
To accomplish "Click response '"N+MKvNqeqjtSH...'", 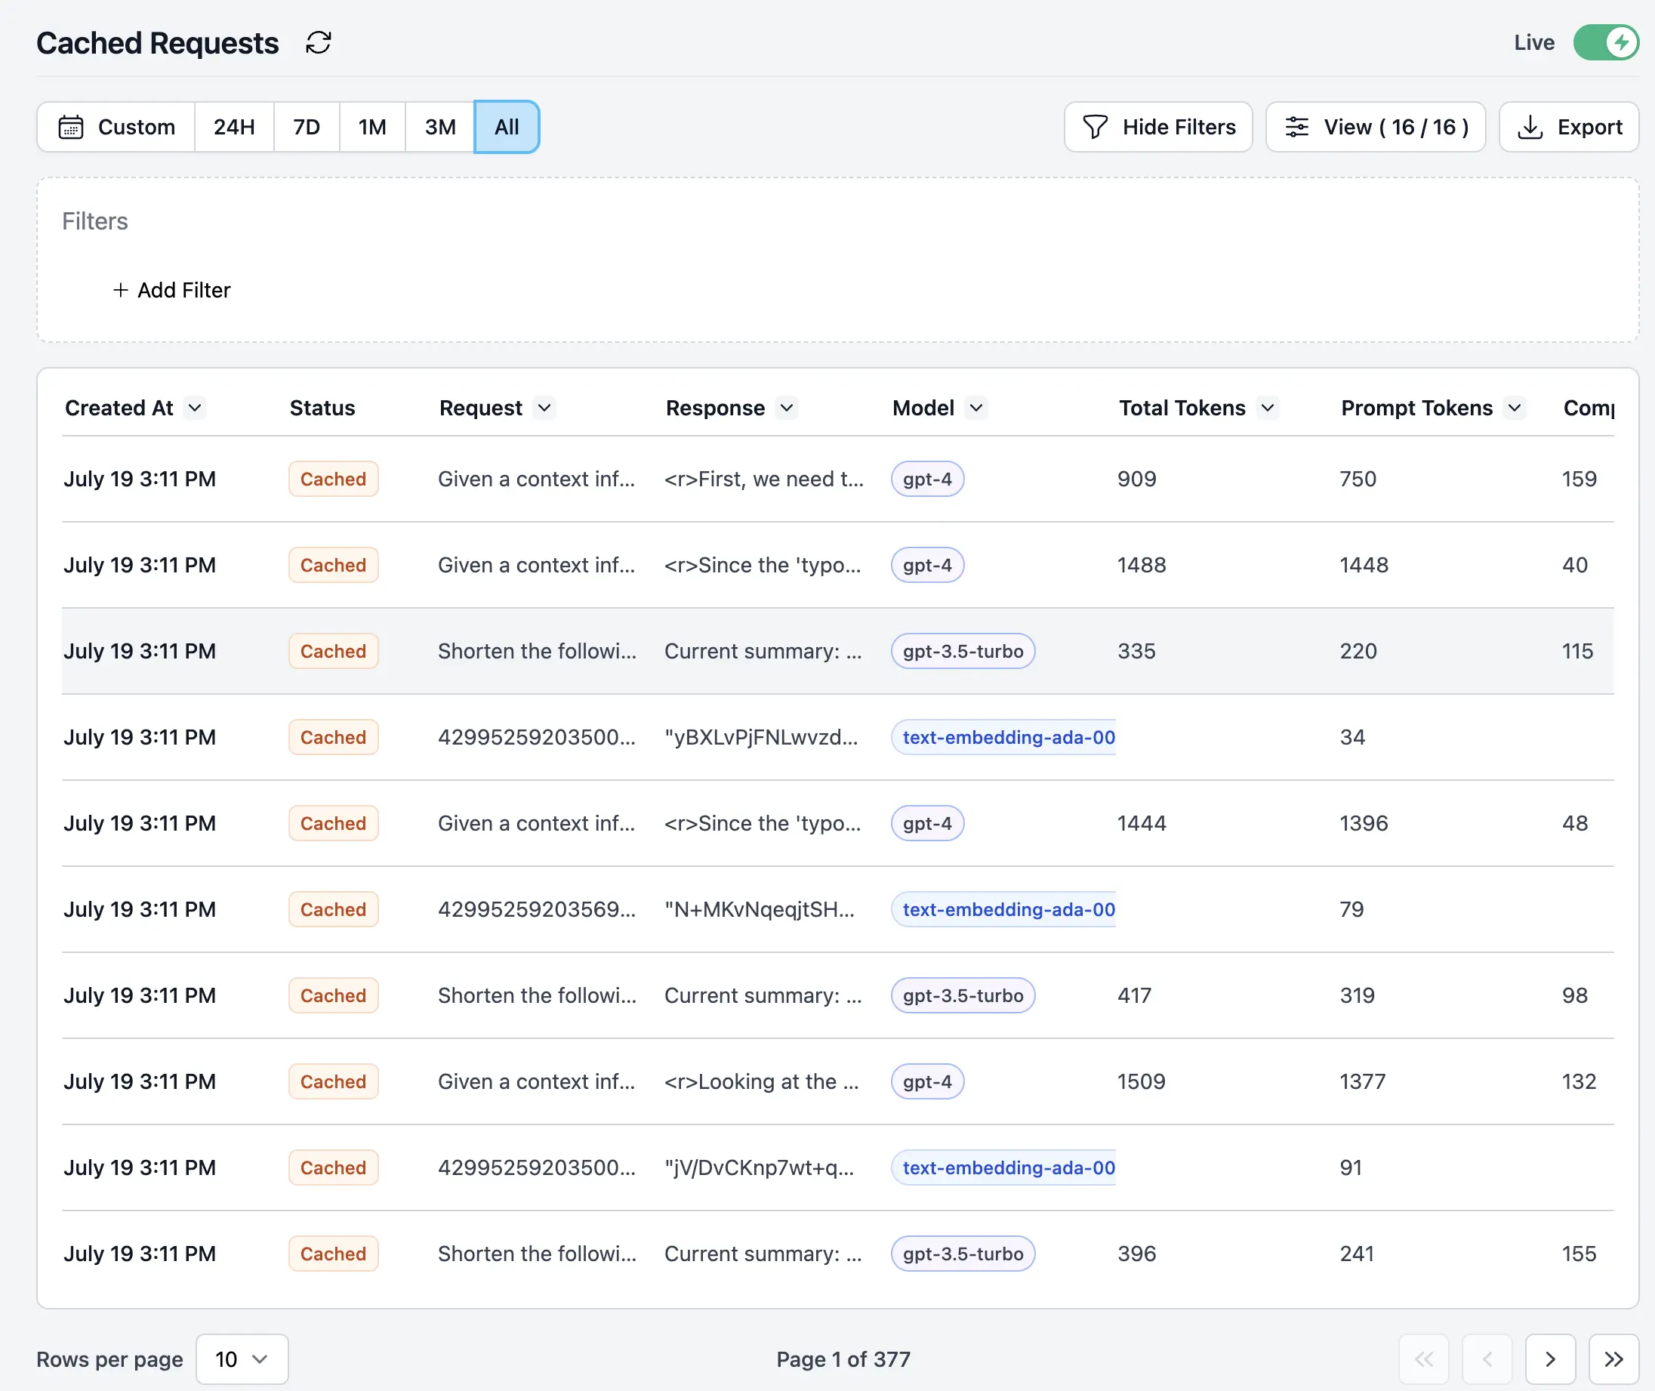I will (760, 909).
